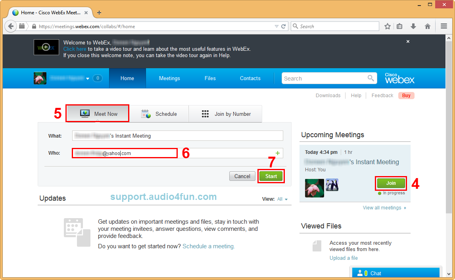Screen dimensions: 455x280
Task: Click the Buy button
Action: pyautogui.click(x=406, y=96)
